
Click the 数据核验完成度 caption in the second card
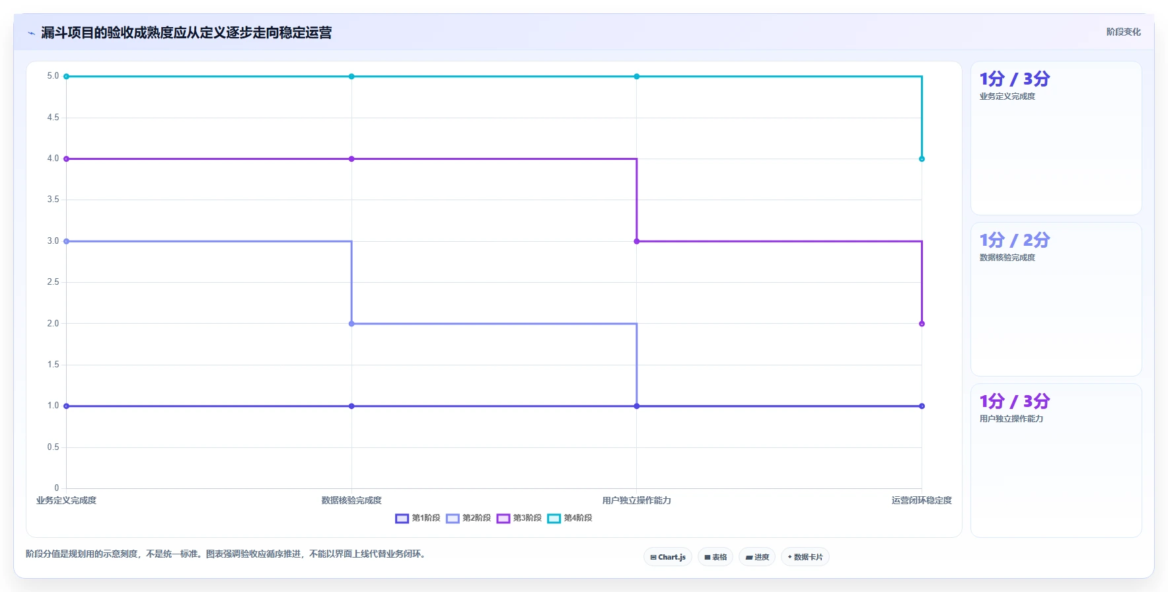click(x=1007, y=258)
